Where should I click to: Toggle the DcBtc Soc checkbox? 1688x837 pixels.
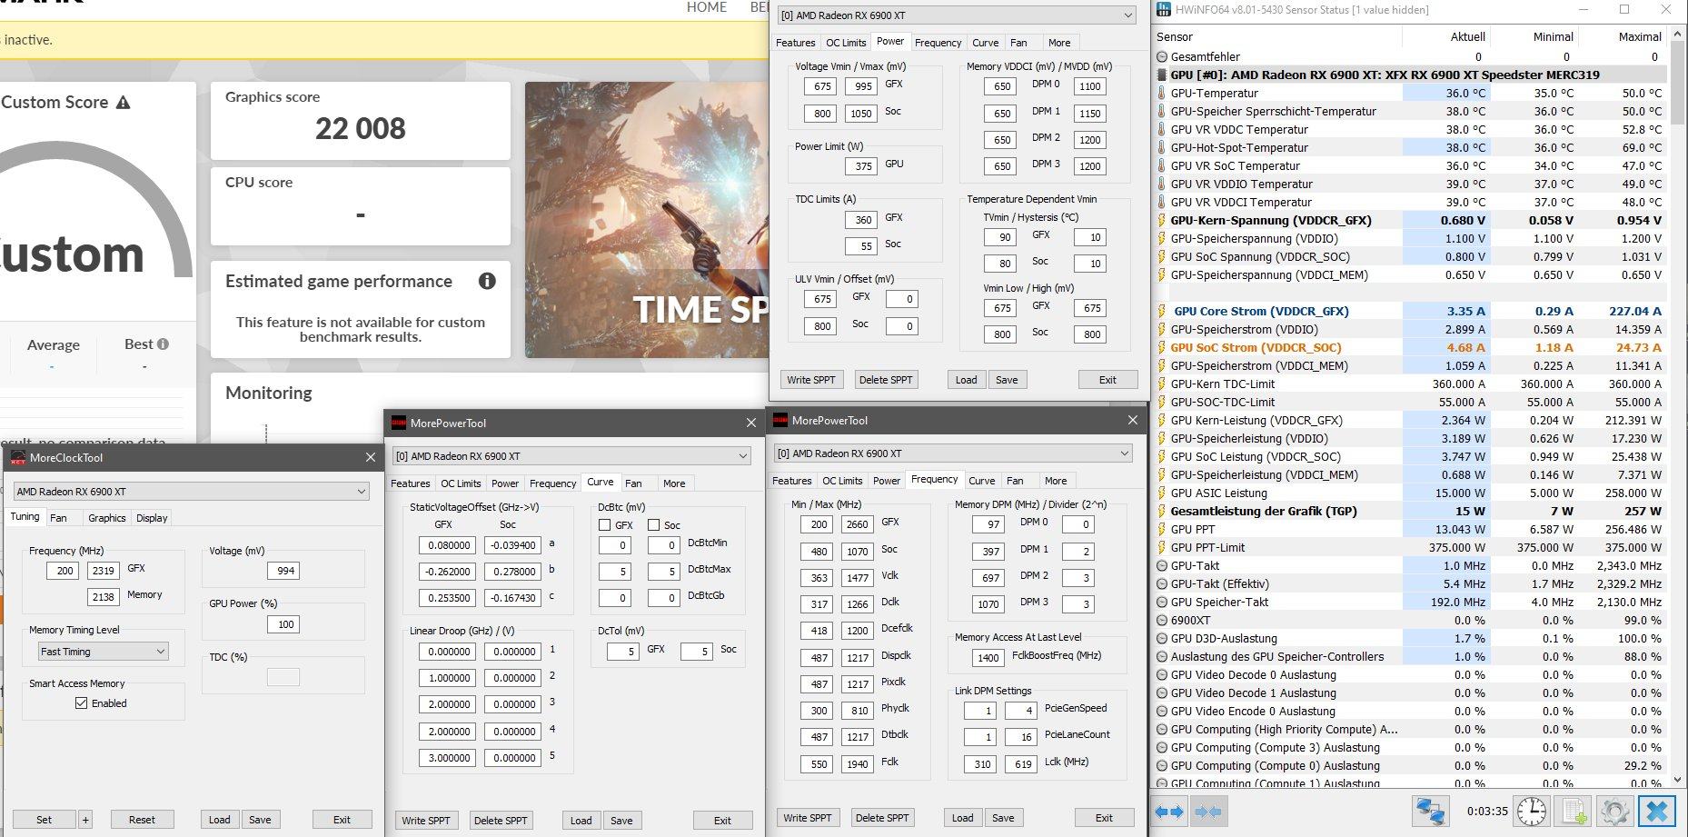(653, 525)
